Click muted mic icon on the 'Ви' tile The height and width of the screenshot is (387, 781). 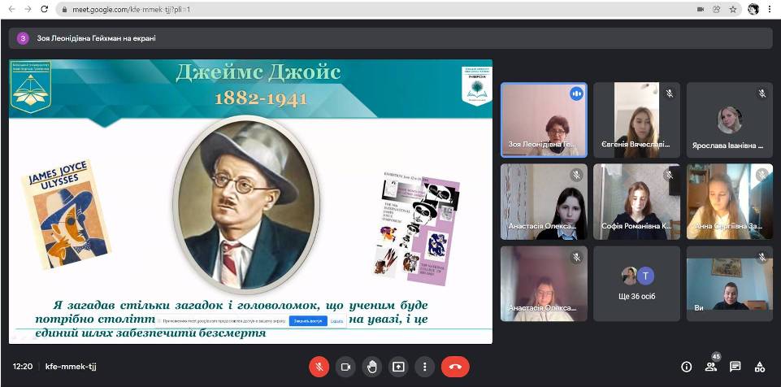762,257
